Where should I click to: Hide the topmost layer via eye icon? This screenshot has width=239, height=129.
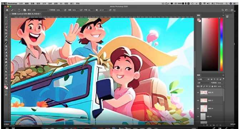click(198, 93)
